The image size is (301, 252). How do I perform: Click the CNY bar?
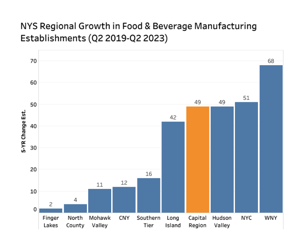124,199
